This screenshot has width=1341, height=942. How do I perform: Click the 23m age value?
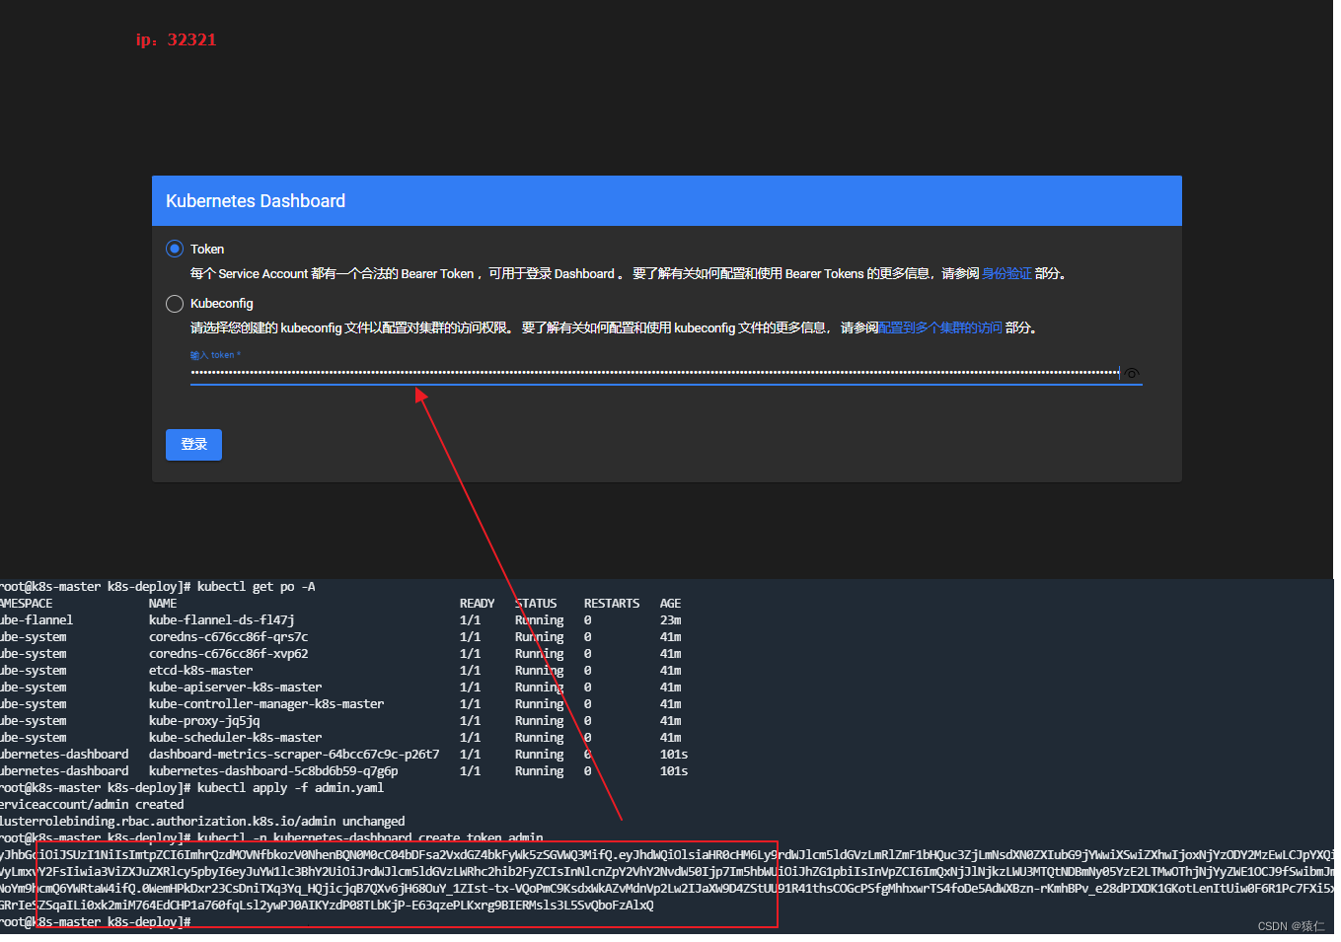pyautogui.click(x=670, y=620)
